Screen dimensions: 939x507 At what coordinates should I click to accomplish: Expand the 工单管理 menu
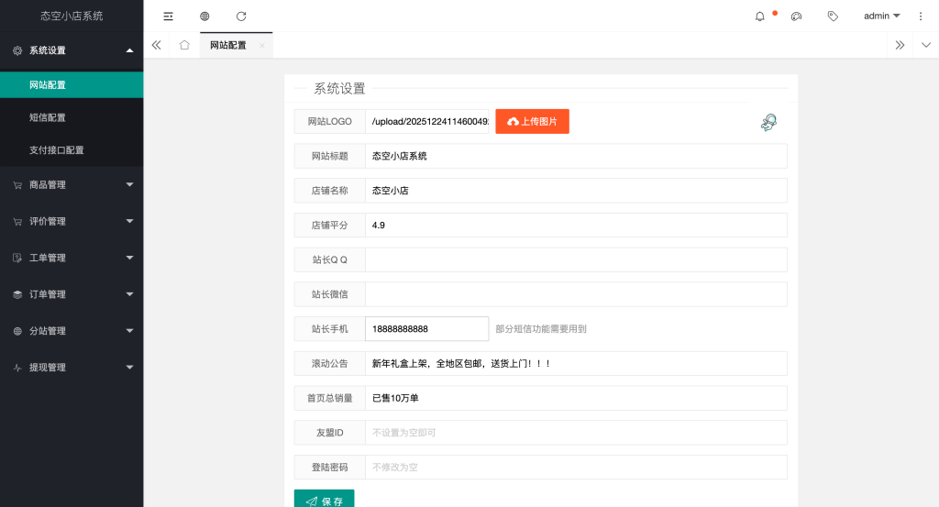coord(72,258)
